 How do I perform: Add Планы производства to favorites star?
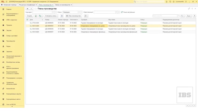(35, 9)
